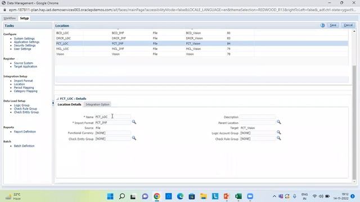Image resolution: width=360 pixels, height=202 pixels.
Task: Open Zoom on taskbar
Action: coord(250,196)
